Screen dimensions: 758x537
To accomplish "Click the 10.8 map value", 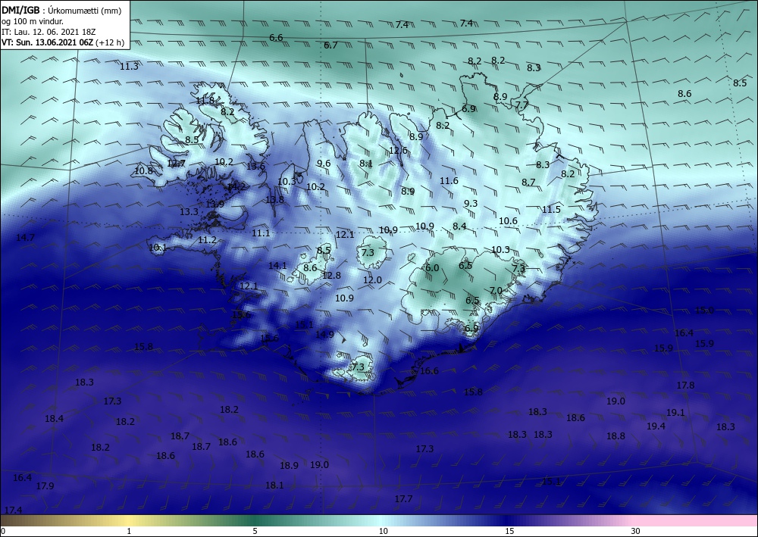I will (143, 170).
